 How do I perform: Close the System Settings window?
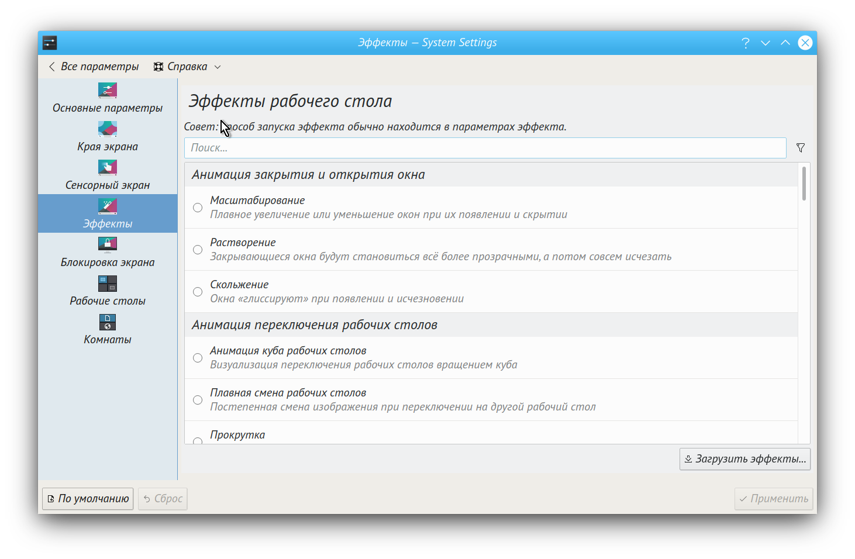805,43
